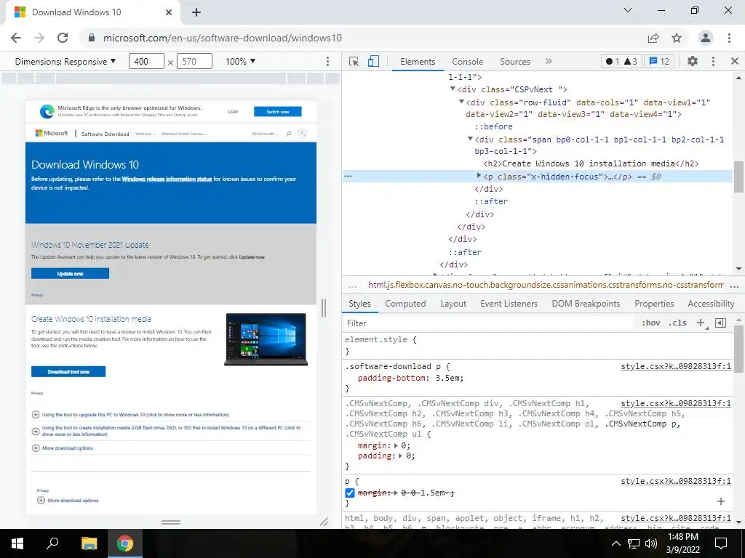Screen dimensions: 745x558
Task: Open the 100% zoom dropdown
Action: coord(240,61)
